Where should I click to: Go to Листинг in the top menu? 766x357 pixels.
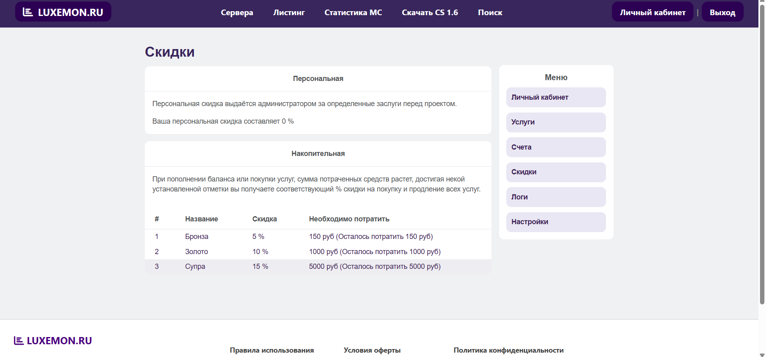[x=289, y=12]
